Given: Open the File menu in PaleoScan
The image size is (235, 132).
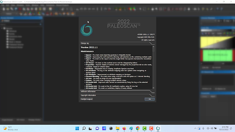Looking at the screenshot, I should [3, 5].
